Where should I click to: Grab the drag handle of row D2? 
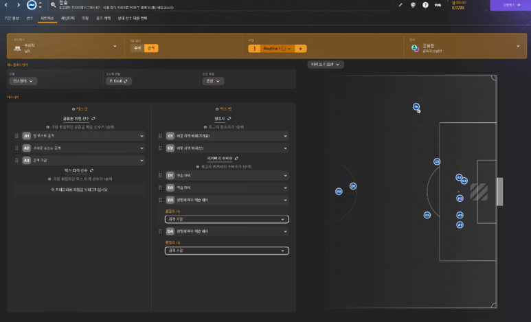(x=160, y=187)
